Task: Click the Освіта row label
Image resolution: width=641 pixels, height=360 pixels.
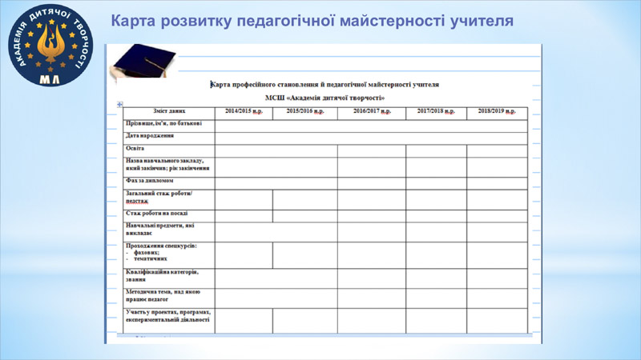Action: (x=135, y=149)
